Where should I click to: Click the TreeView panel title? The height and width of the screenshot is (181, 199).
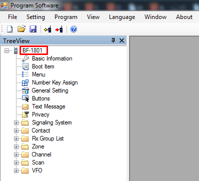point(16,41)
